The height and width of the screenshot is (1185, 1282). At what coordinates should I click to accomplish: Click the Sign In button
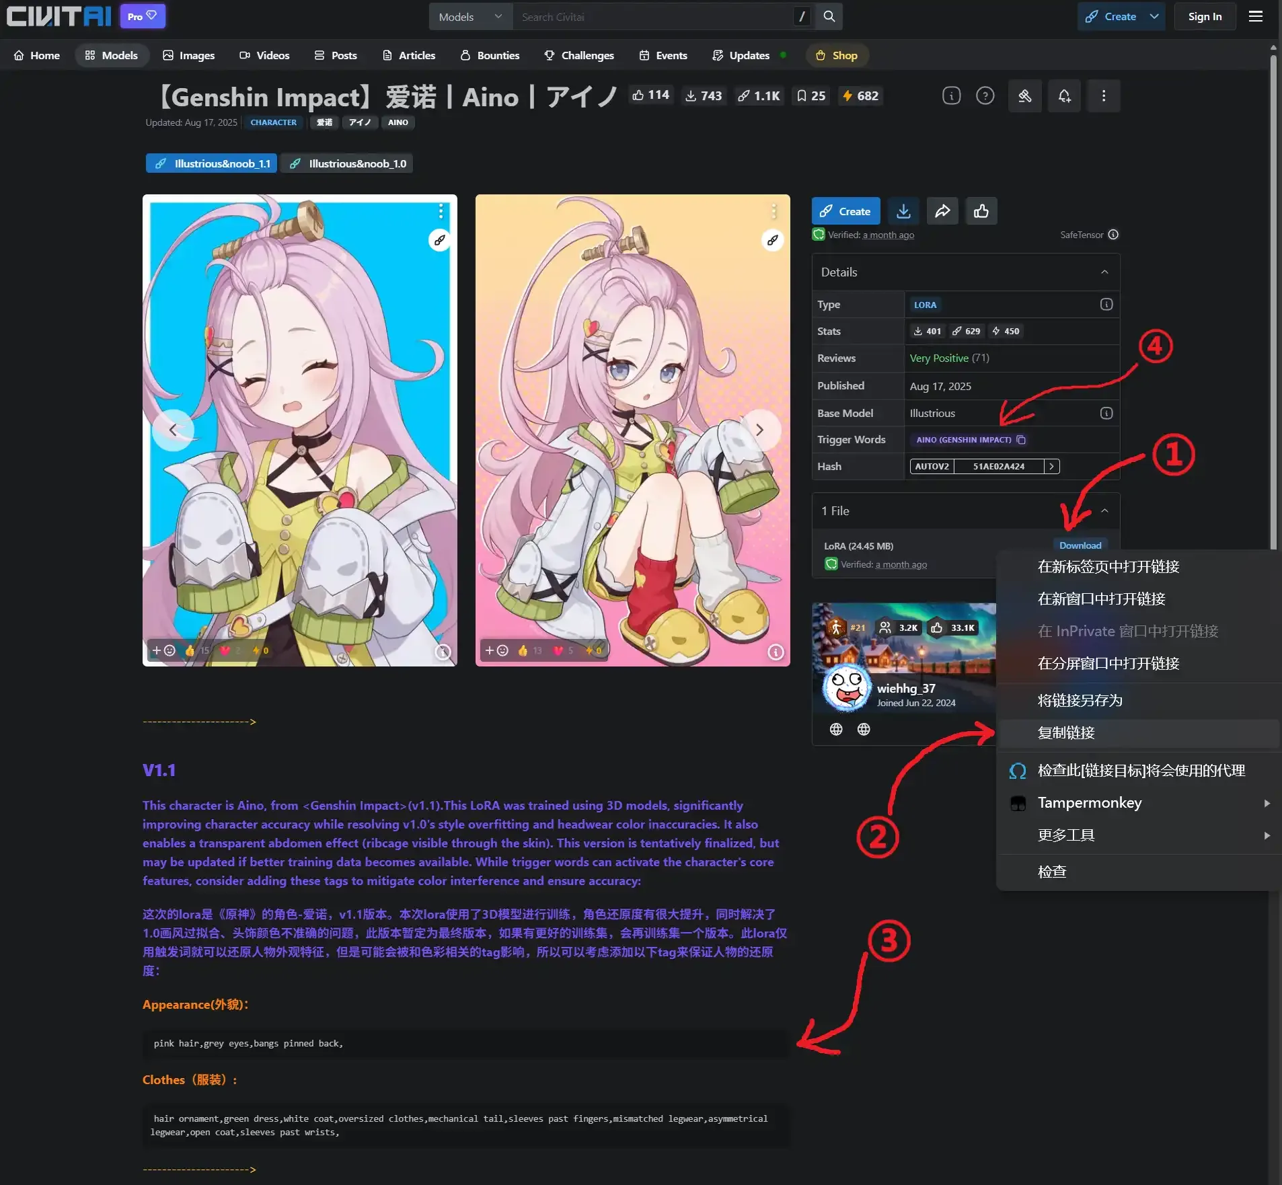click(x=1205, y=17)
